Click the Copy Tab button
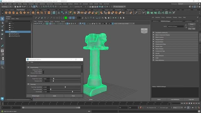 coord(191,100)
